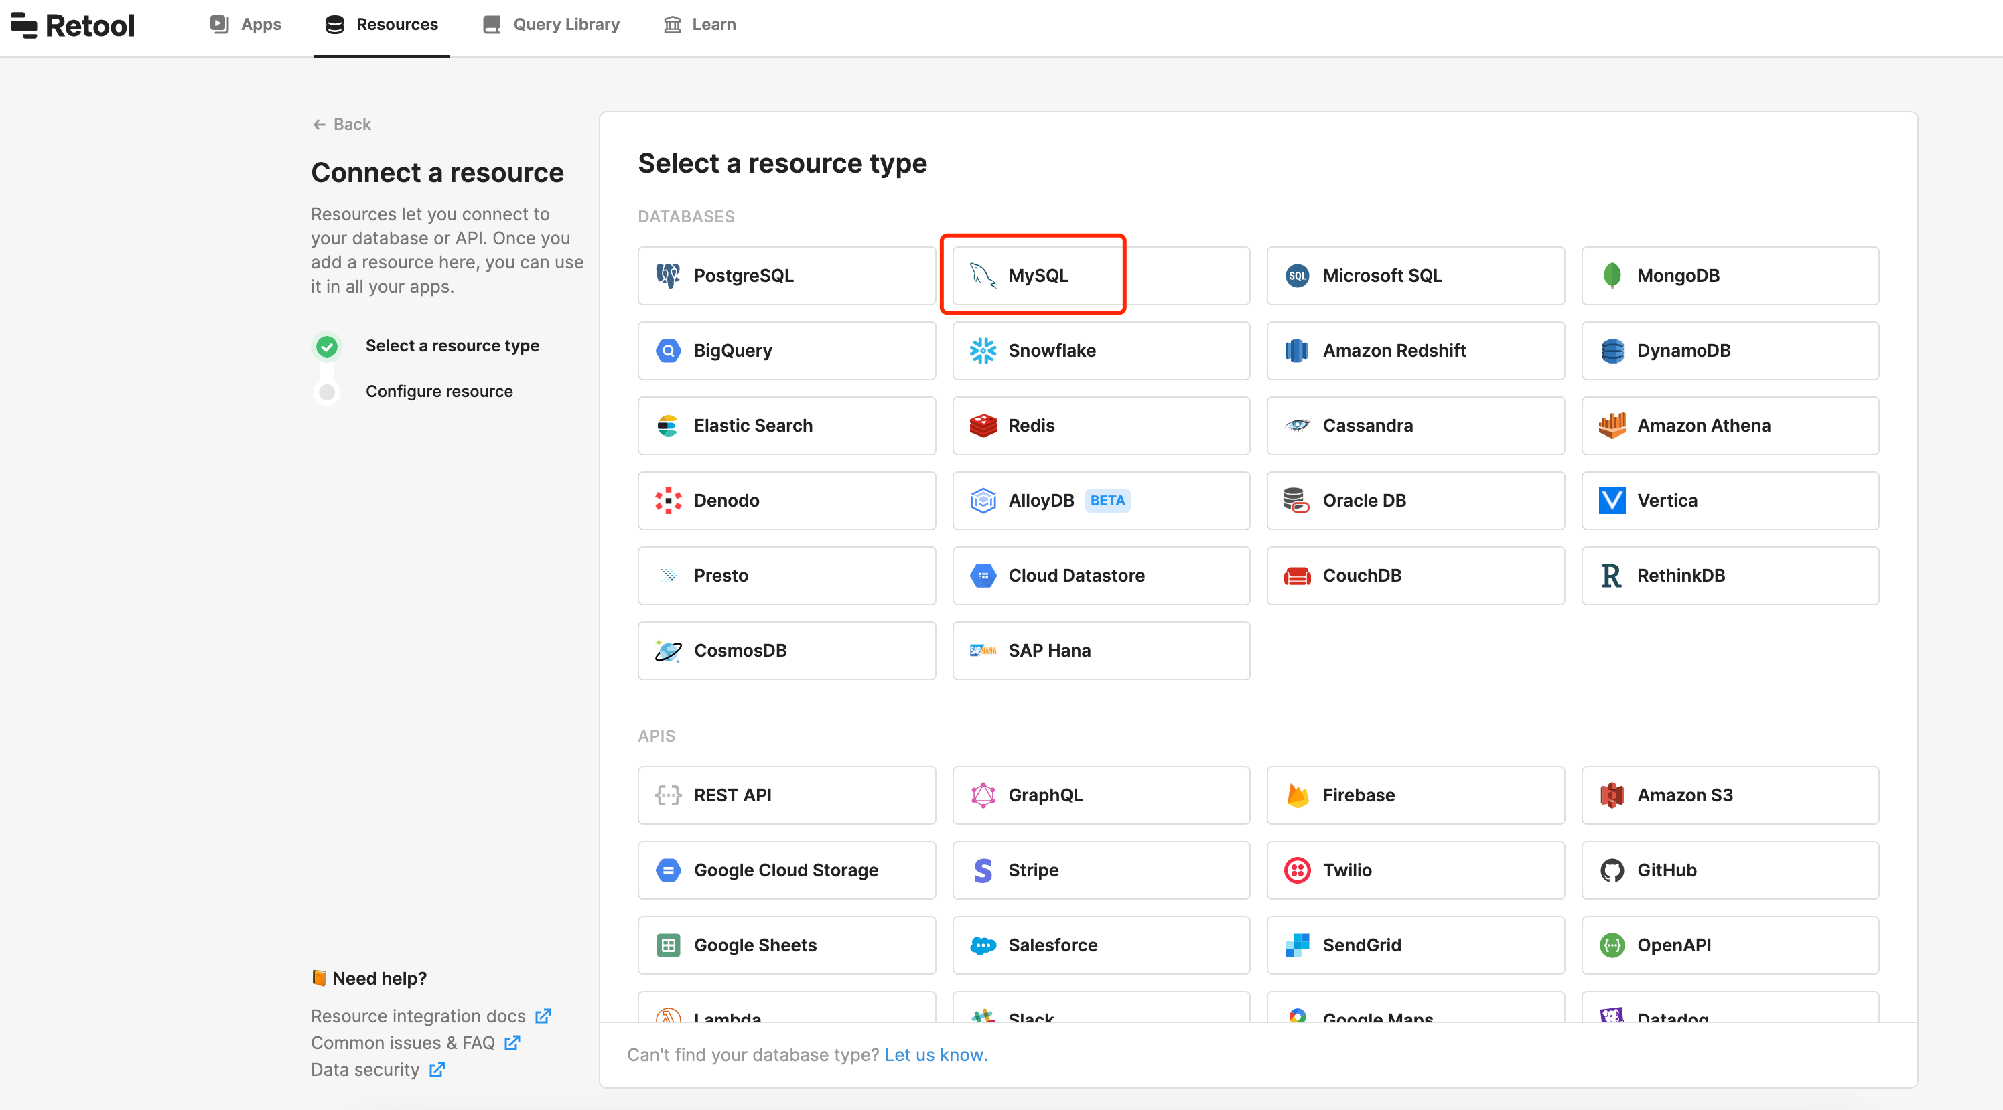Select the REST API resource
Viewport: 2003px width, 1110px height.
point(786,795)
